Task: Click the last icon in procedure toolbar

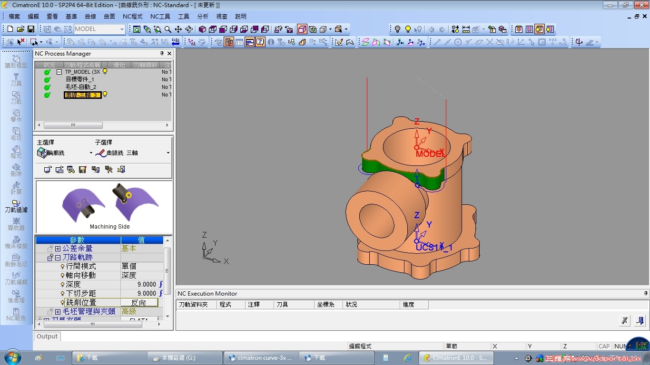Action: 121,169
